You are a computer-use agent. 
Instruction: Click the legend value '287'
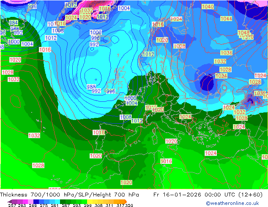click(x=66, y=205)
